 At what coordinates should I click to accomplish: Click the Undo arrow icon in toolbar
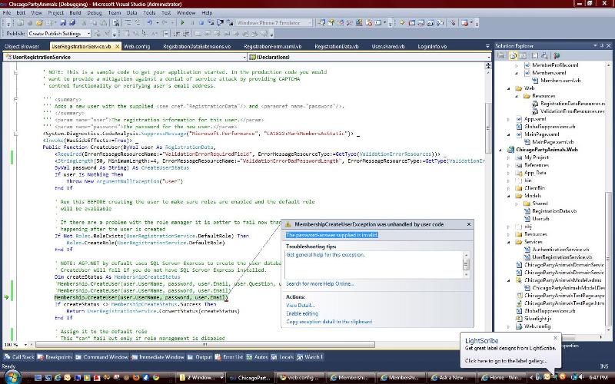point(150,23)
